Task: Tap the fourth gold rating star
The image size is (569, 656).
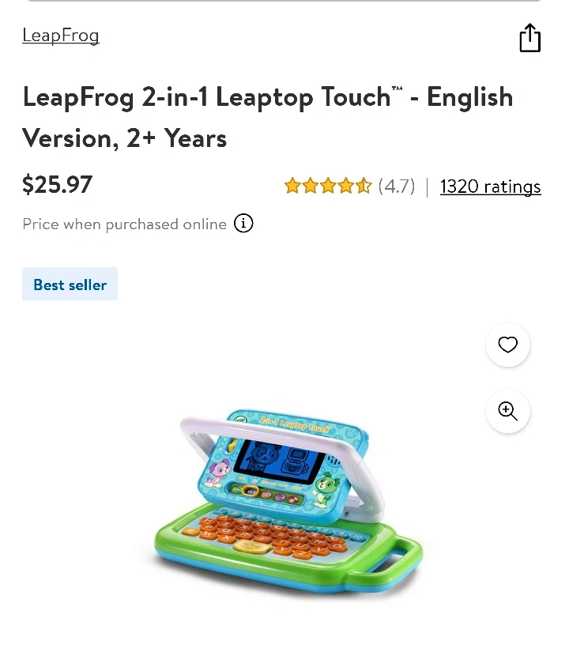Action: click(x=346, y=186)
